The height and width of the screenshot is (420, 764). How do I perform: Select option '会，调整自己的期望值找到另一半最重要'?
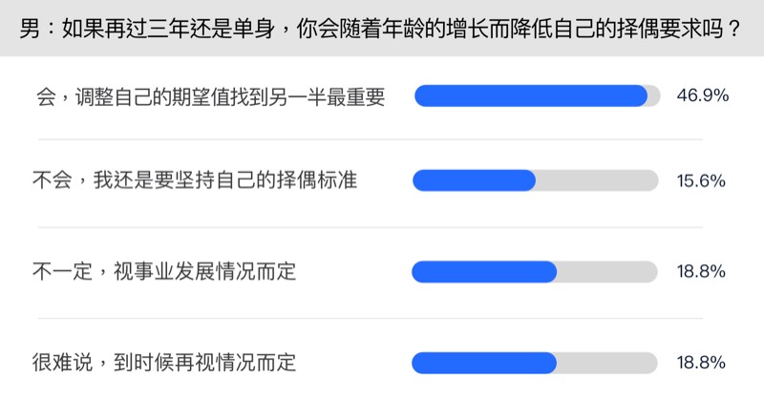coord(209,95)
